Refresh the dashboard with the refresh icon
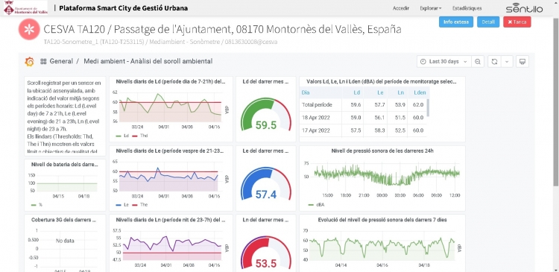Image resolution: width=559 pixels, height=272 pixels. click(494, 62)
